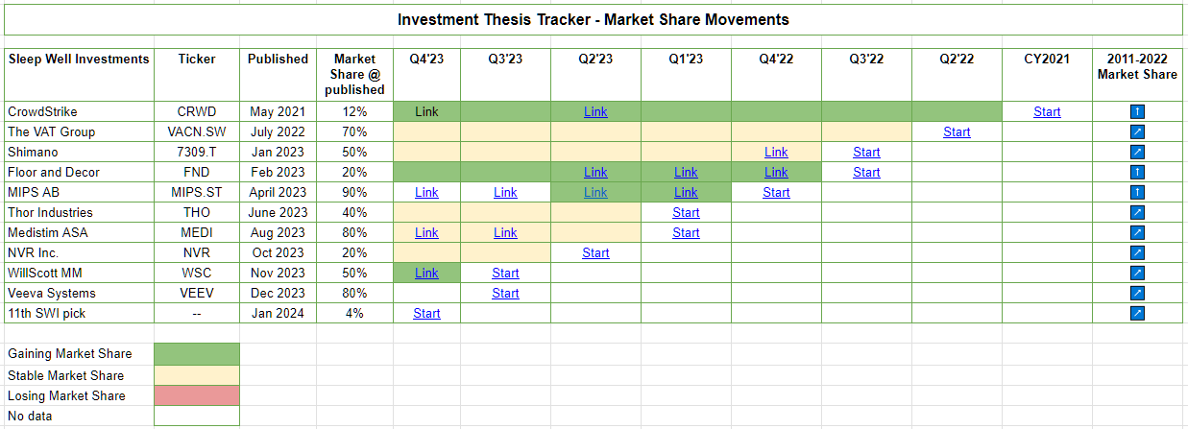Open Floor and Decor Q3'22 Start link
This screenshot has height=429, width=1188.
click(x=866, y=172)
